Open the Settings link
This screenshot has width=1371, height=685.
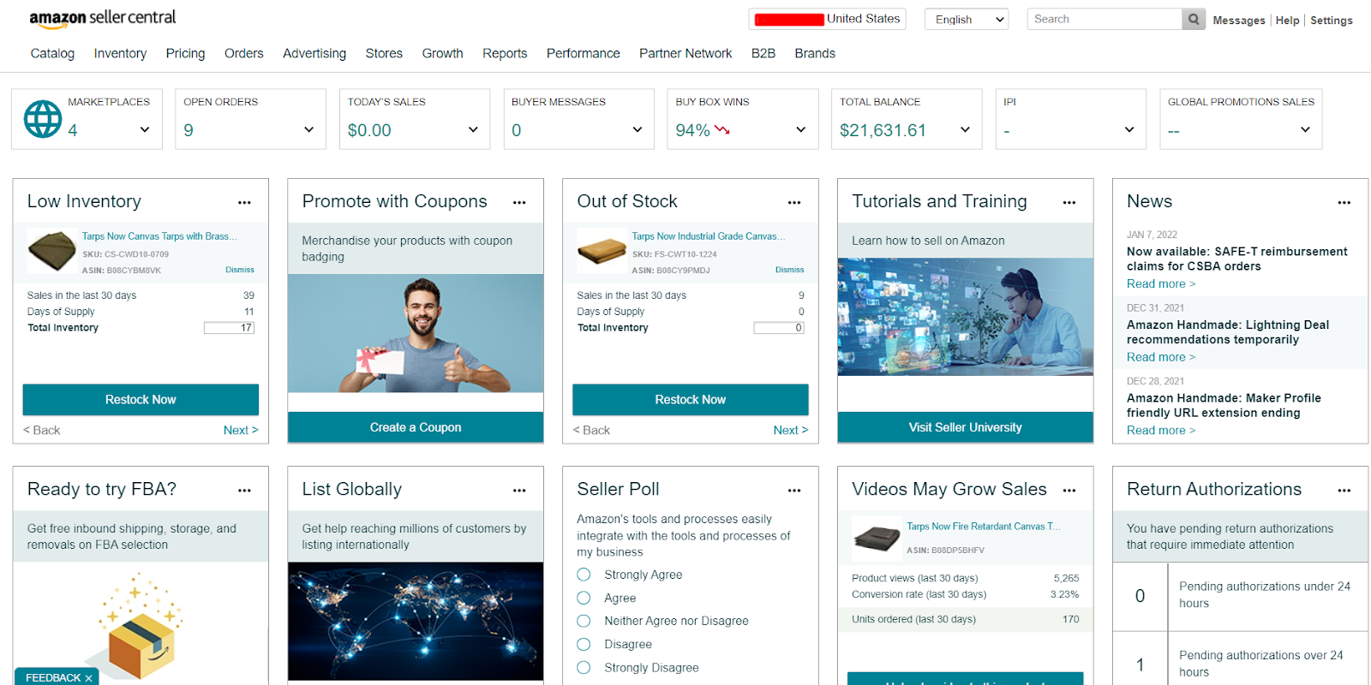point(1332,21)
